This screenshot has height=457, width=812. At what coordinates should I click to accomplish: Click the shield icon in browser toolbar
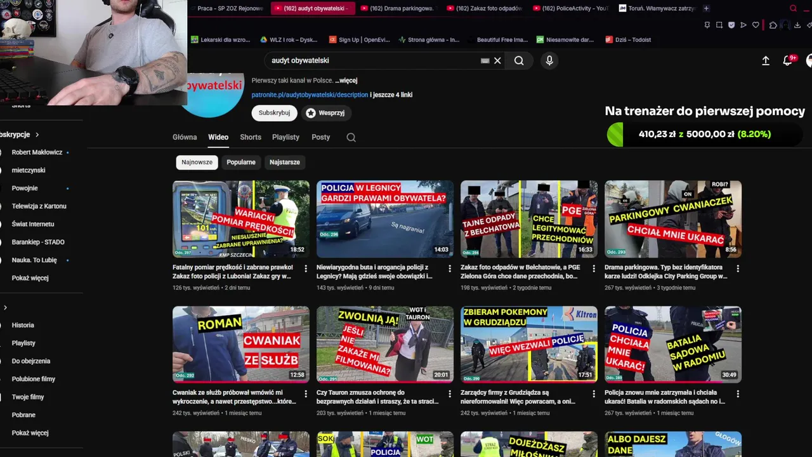[731, 25]
